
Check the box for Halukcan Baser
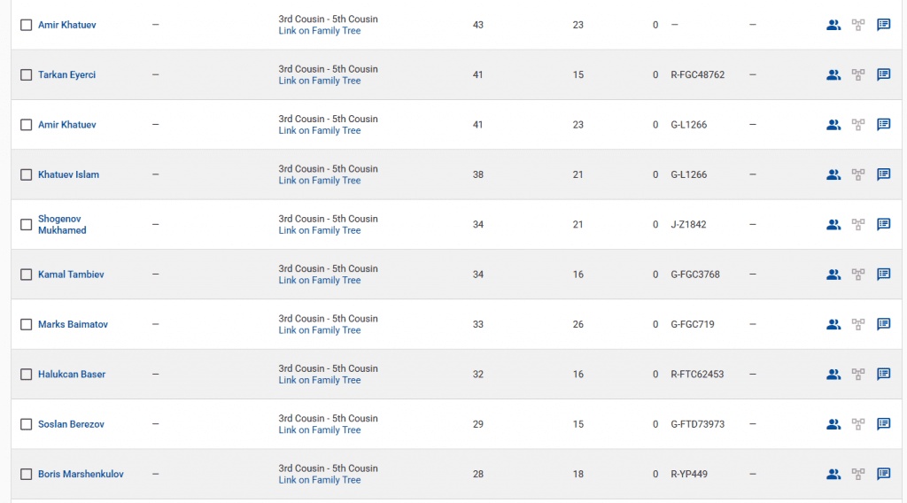tap(27, 375)
